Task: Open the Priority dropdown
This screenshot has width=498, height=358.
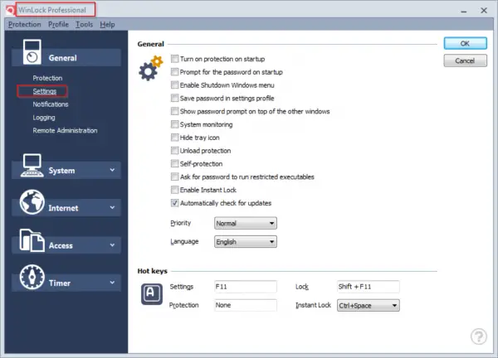Action: [245, 223]
